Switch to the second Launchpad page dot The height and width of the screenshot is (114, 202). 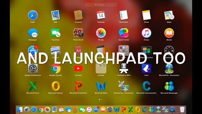coord(102,99)
